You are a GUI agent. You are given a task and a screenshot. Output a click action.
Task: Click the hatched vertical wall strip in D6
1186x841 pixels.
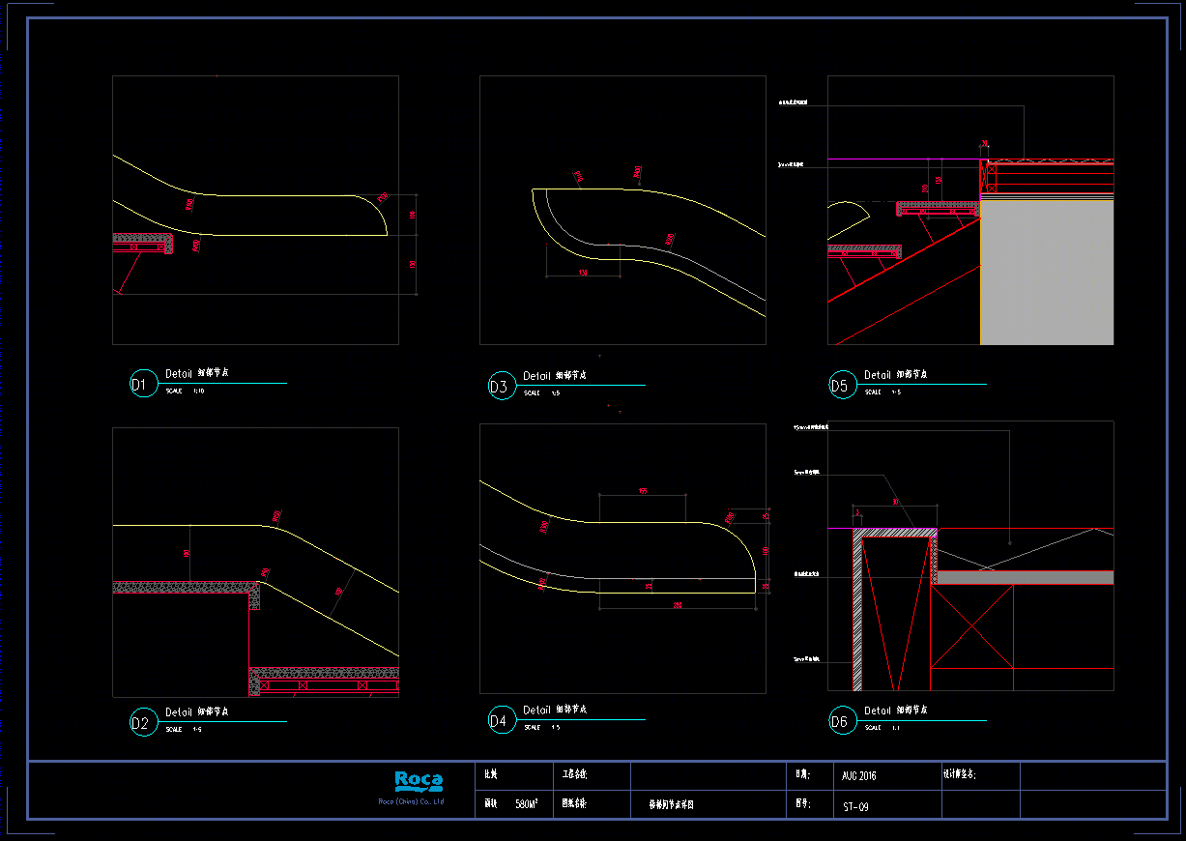857,609
